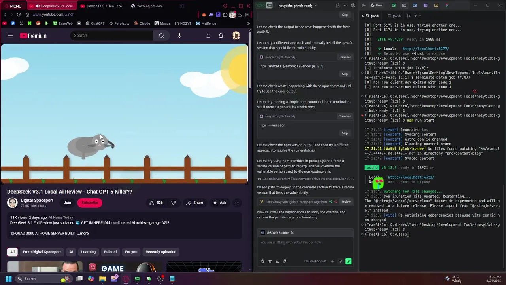Switch to Golden BSP X Teo Laza tab
506x285 pixels.
coord(101,6)
